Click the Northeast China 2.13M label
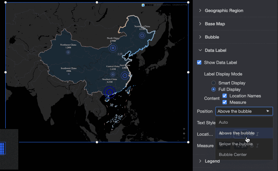The image size is (278, 171). point(142,28)
